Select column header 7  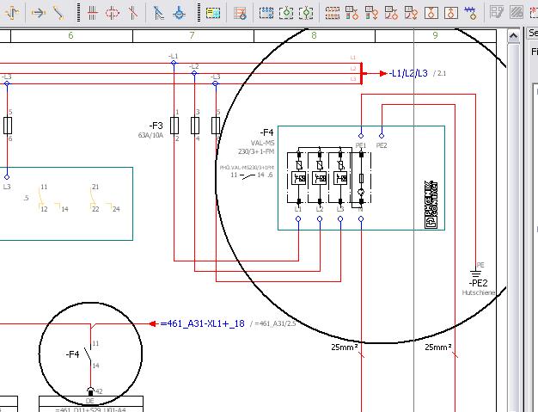(193, 36)
